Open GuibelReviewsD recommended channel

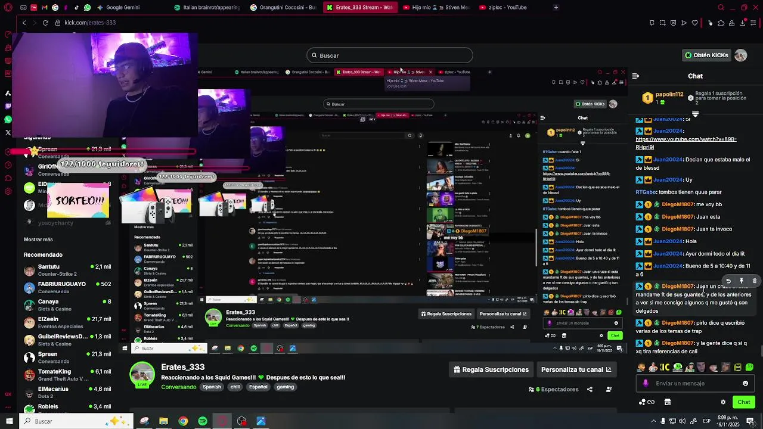(x=67, y=340)
